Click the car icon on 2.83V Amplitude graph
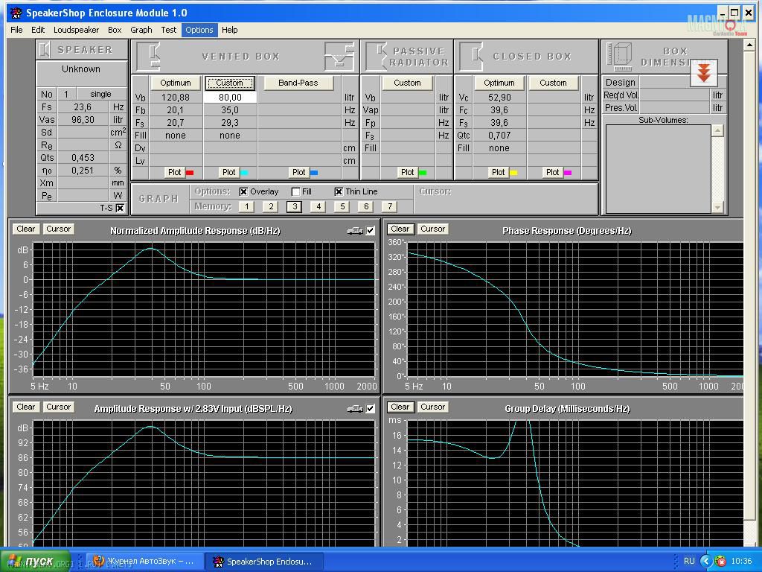 355,409
